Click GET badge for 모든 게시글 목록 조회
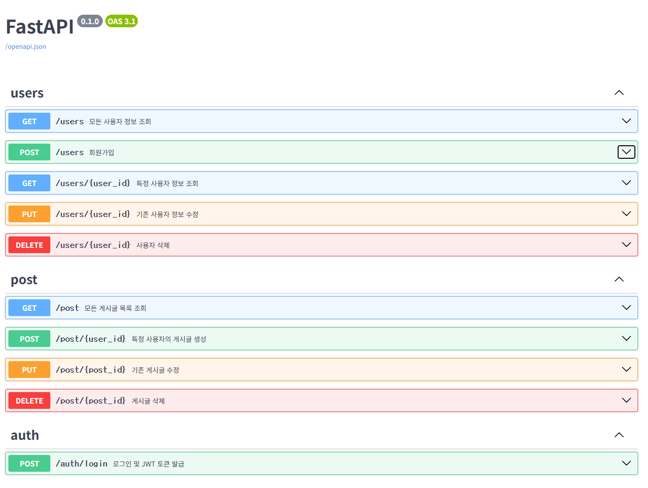 point(29,308)
